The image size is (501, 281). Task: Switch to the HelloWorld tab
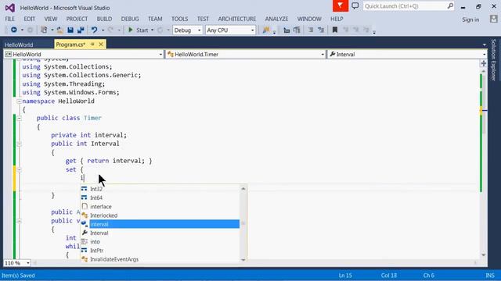coord(19,45)
